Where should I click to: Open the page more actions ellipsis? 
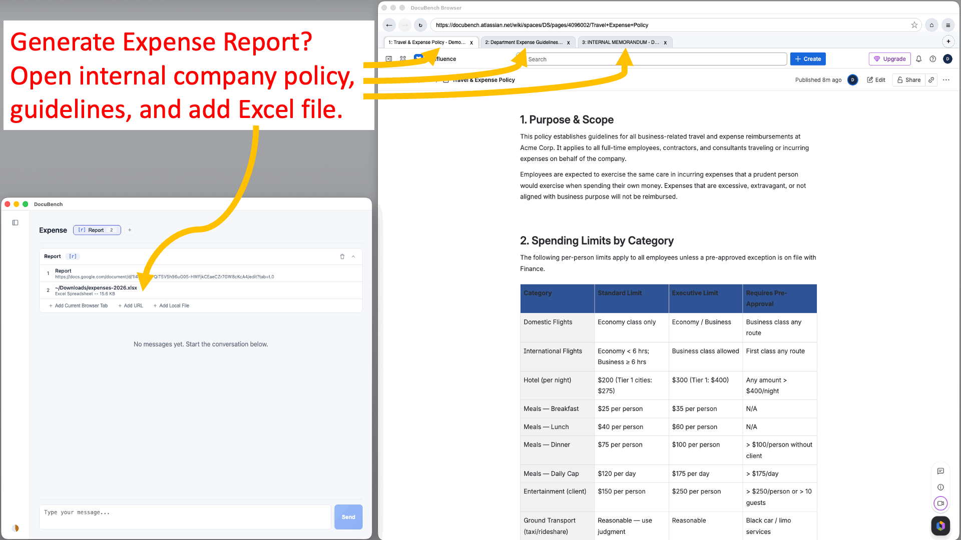click(x=946, y=80)
